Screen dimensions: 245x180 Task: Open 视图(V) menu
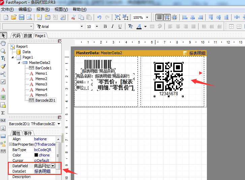61,9
